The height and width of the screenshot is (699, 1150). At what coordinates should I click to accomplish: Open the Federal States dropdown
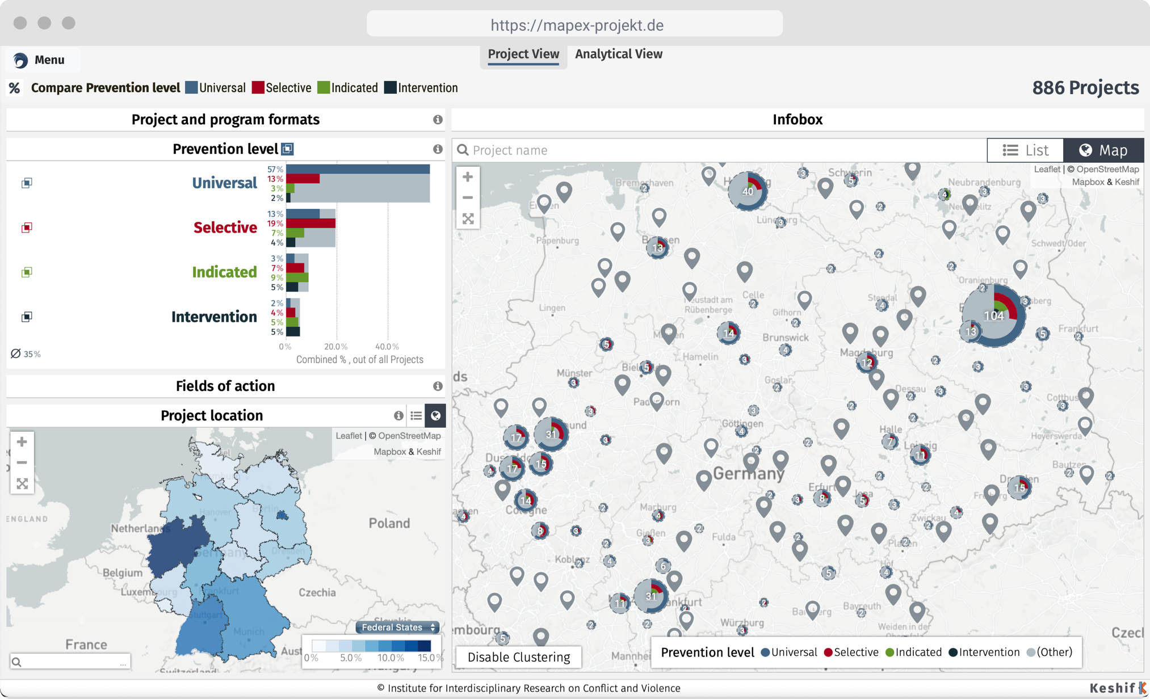[397, 628]
